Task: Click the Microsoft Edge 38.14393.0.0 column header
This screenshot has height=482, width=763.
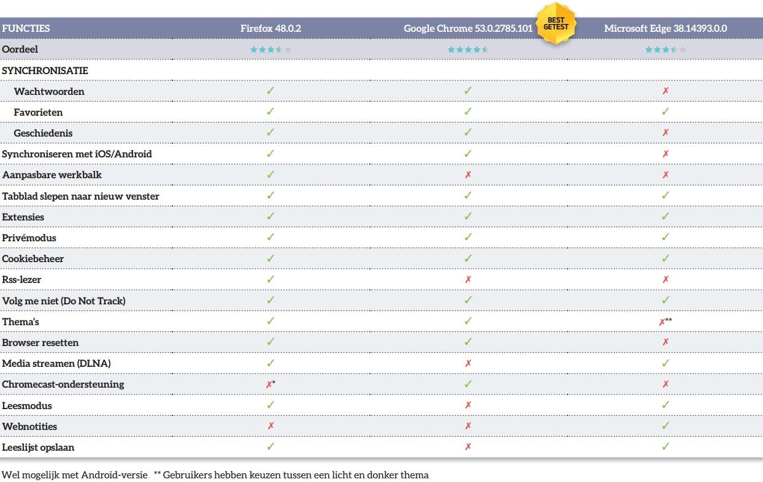Action: (x=665, y=28)
